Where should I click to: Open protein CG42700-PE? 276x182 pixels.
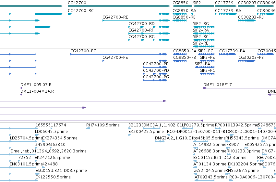(135, 61)
